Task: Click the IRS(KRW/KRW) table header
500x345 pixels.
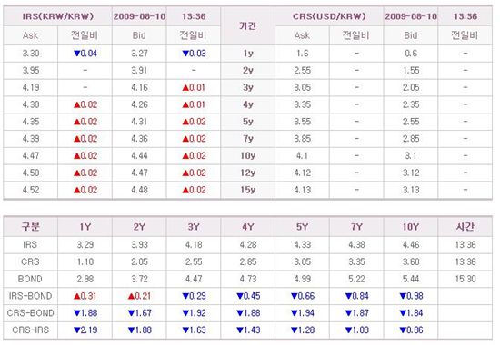Action: coord(57,16)
